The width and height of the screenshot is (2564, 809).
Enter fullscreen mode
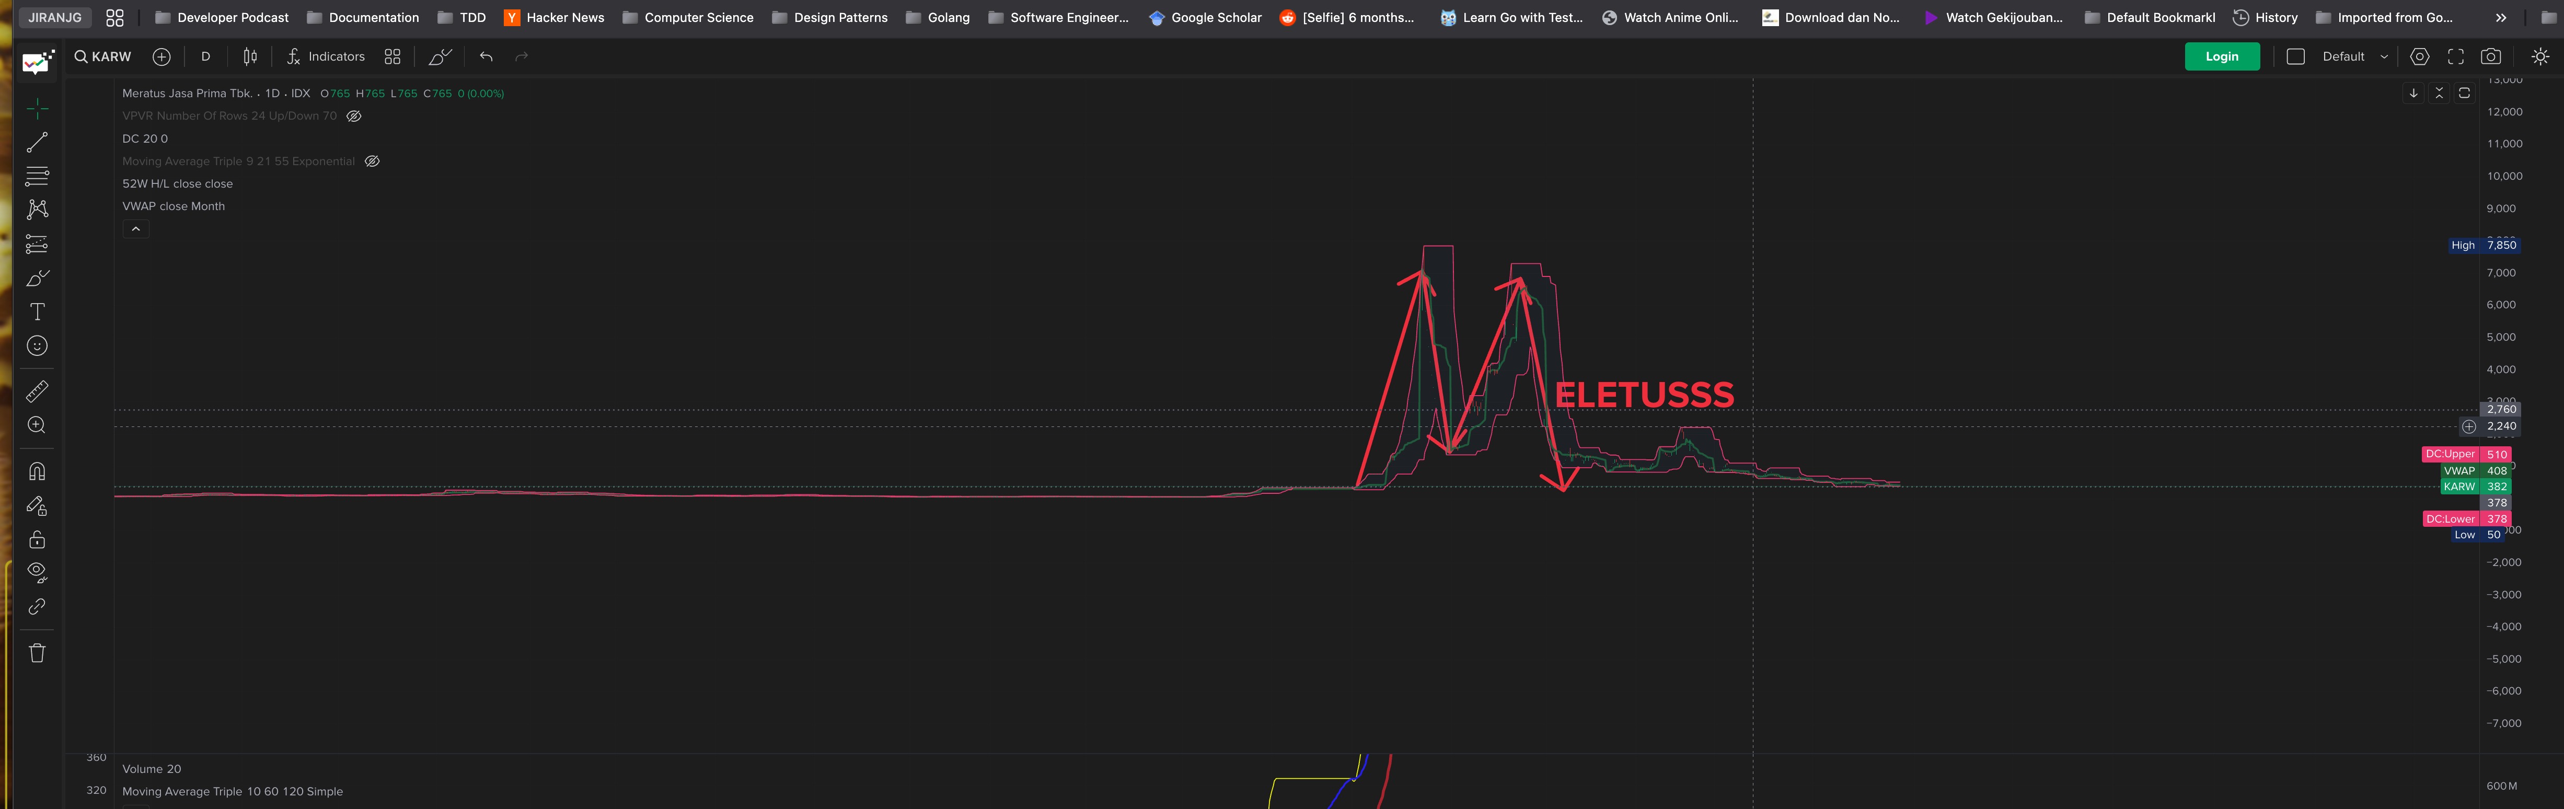(x=2455, y=57)
